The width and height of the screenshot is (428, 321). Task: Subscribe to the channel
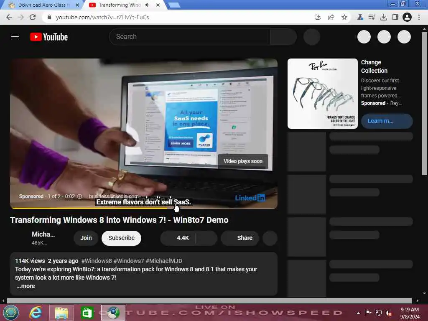[x=122, y=238]
